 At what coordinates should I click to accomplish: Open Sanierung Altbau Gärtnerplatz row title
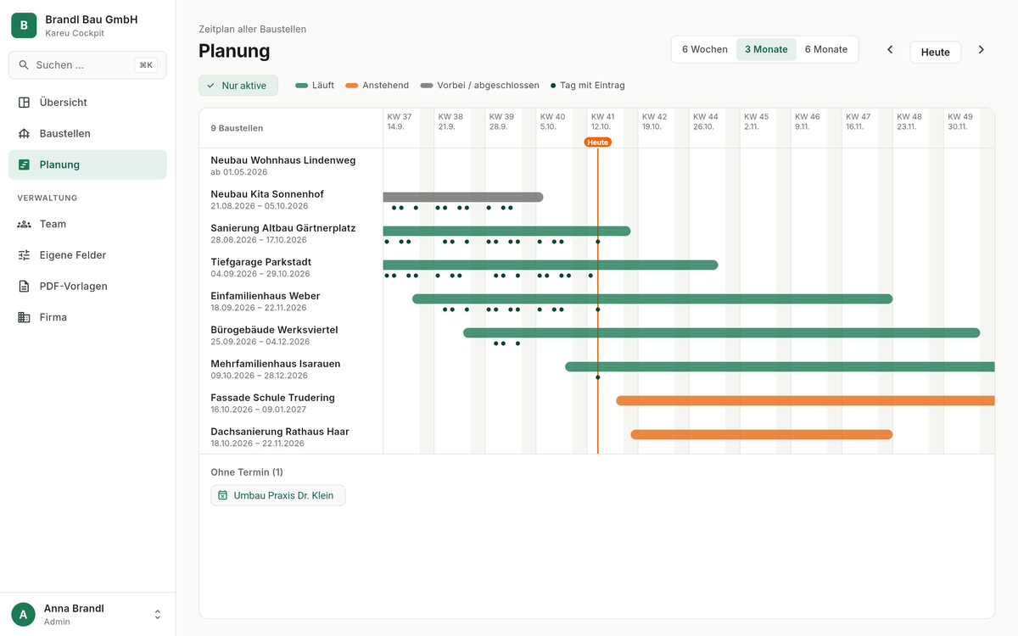pos(283,228)
